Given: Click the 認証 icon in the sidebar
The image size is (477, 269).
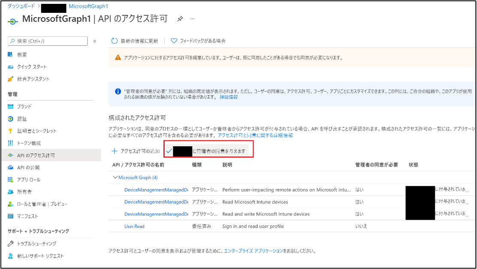Looking at the screenshot, I should point(11,119).
